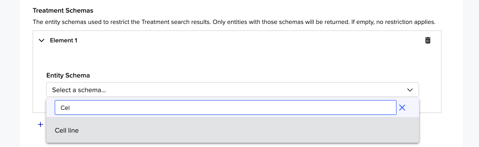Click the middle of the Entity Schema select box
The width and height of the screenshot is (479, 147).
[x=232, y=90]
